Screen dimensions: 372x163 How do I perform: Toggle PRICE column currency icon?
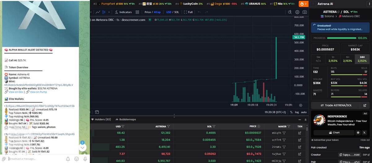[259, 126]
